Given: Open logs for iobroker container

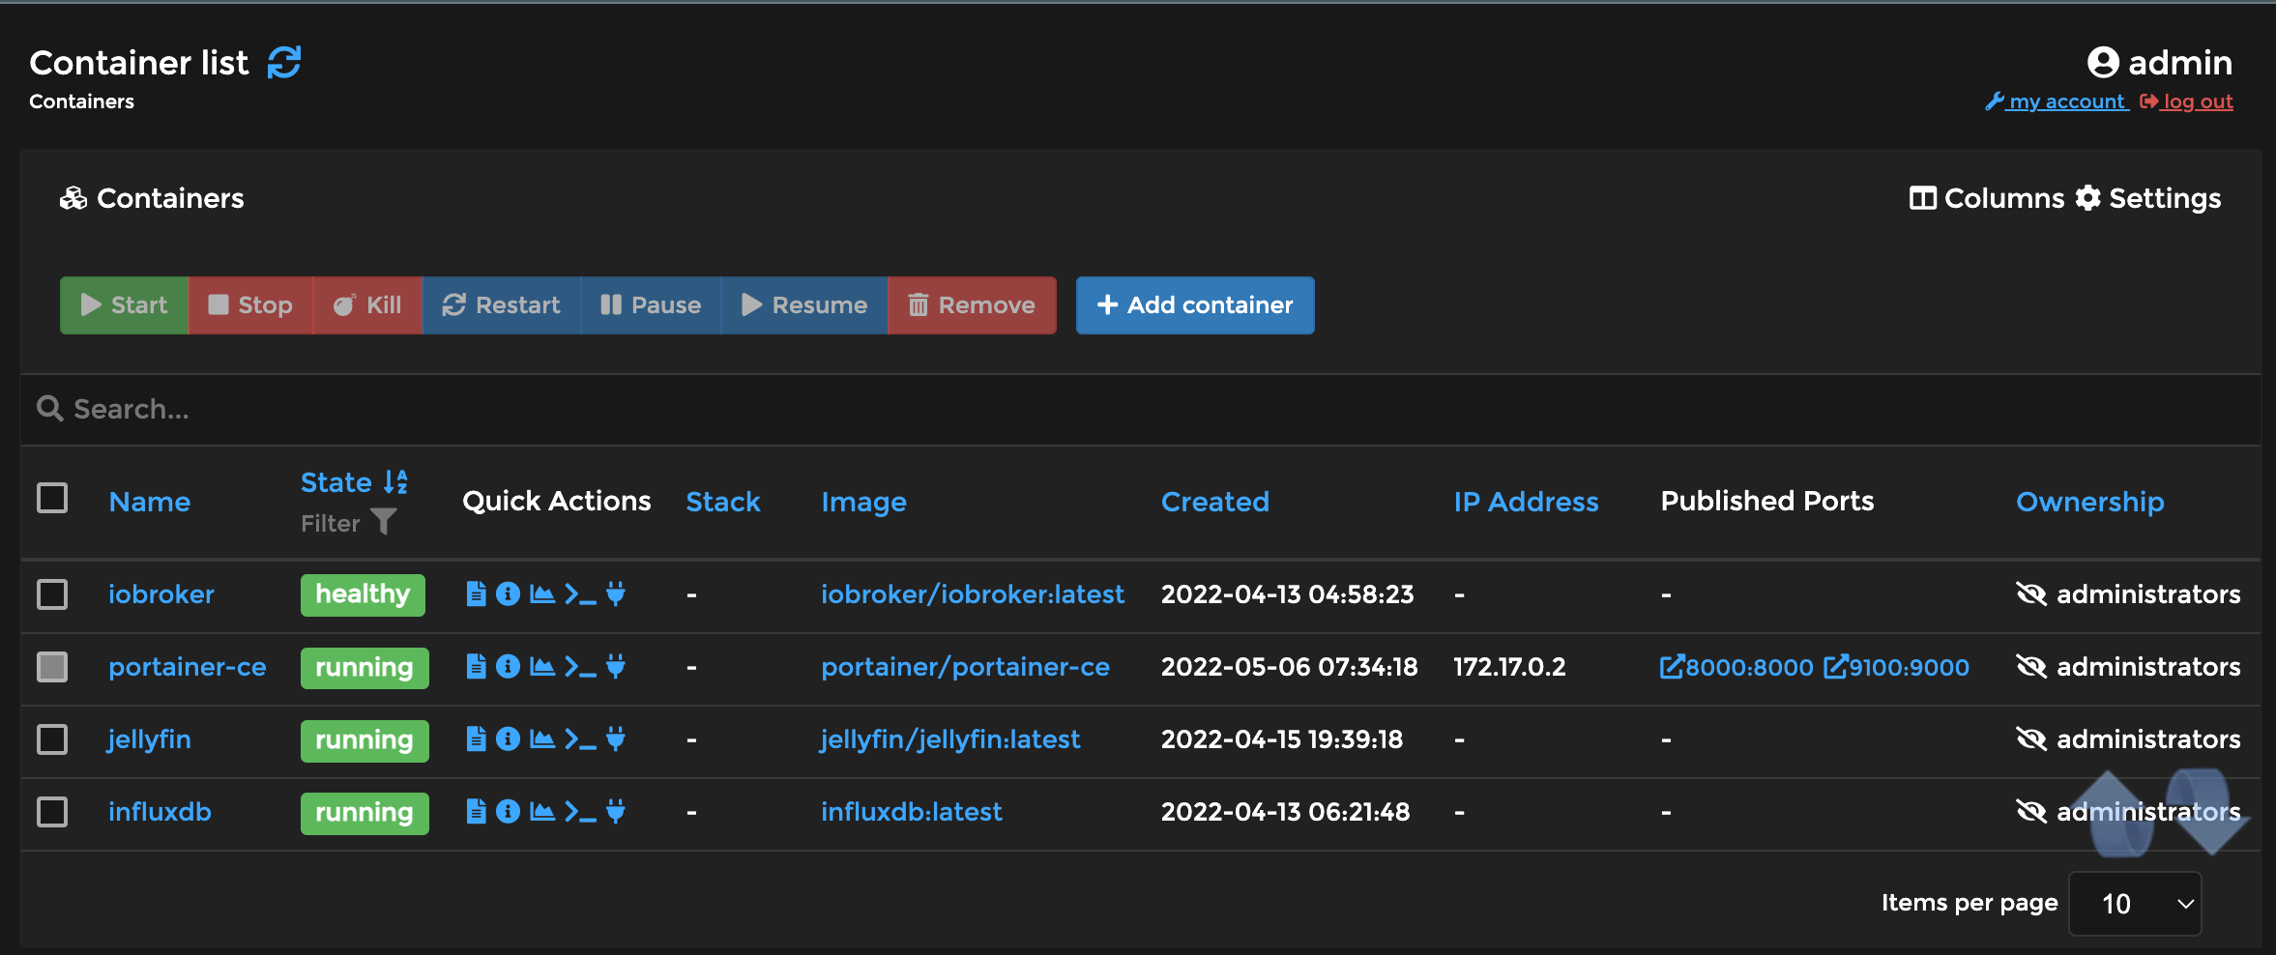Looking at the screenshot, I should tap(476, 593).
